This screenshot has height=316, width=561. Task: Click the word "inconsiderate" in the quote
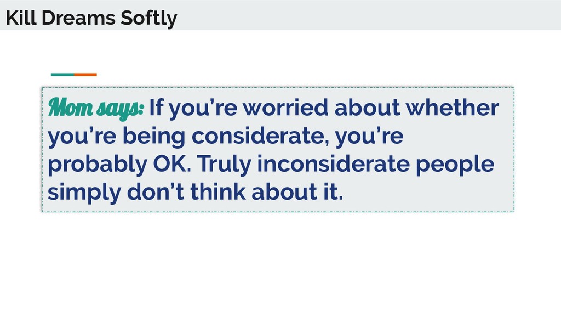click(x=334, y=163)
